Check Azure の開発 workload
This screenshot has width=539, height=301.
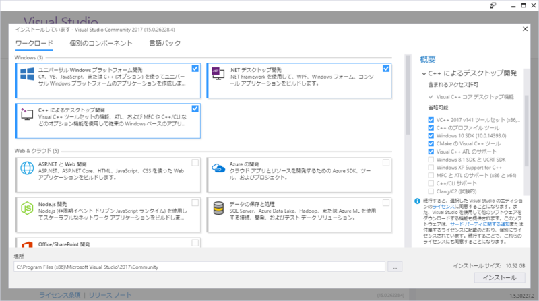click(386, 162)
